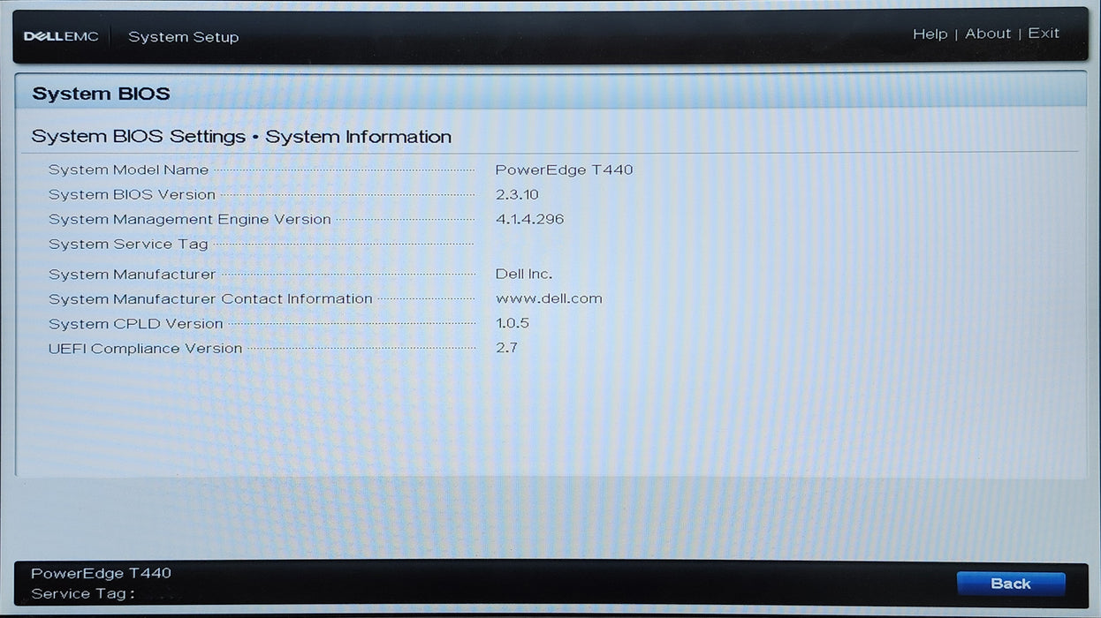This screenshot has width=1101, height=618.
Task: Open the About link
Action: [x=988, y=34]
